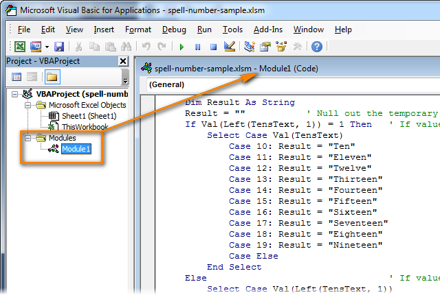Close the Project Explorer panel
Image resolution: width=440 pixels, height=295 pixels.
click(123, 61)
